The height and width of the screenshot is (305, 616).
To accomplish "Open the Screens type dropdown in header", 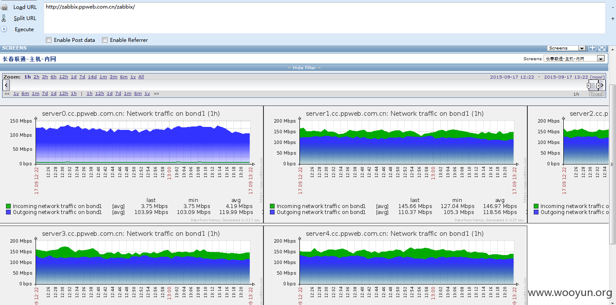I will [566, 48].
